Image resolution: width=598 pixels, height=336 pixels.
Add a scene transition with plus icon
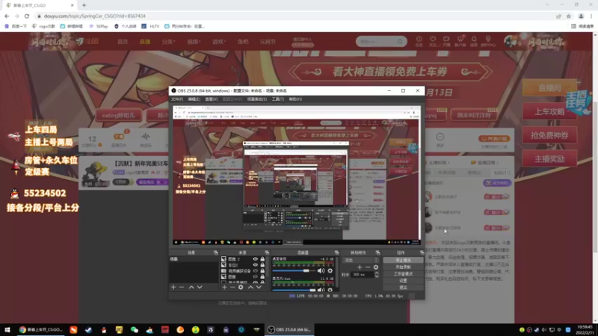coord(360,267)
